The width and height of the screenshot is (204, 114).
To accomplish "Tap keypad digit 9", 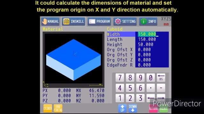I will tap(140, 78).
